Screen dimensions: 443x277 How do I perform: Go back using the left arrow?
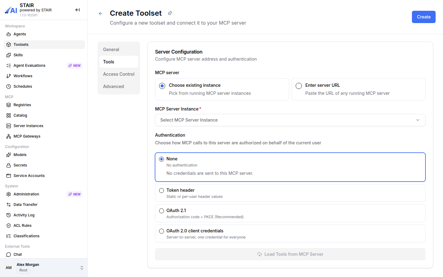101,14
